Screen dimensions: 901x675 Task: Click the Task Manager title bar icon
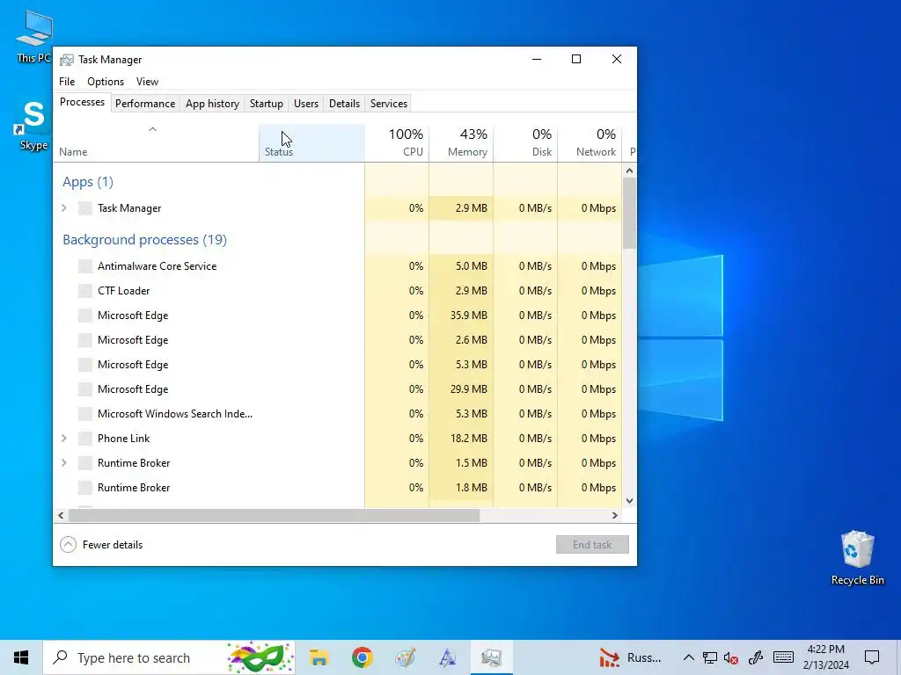click(x=67, y=60)
